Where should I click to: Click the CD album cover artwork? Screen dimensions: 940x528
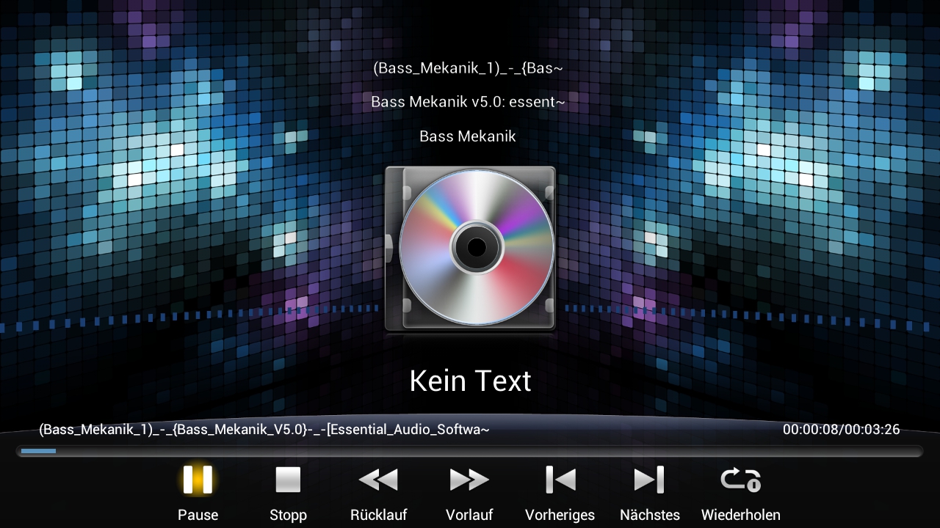tap(470, 248)
